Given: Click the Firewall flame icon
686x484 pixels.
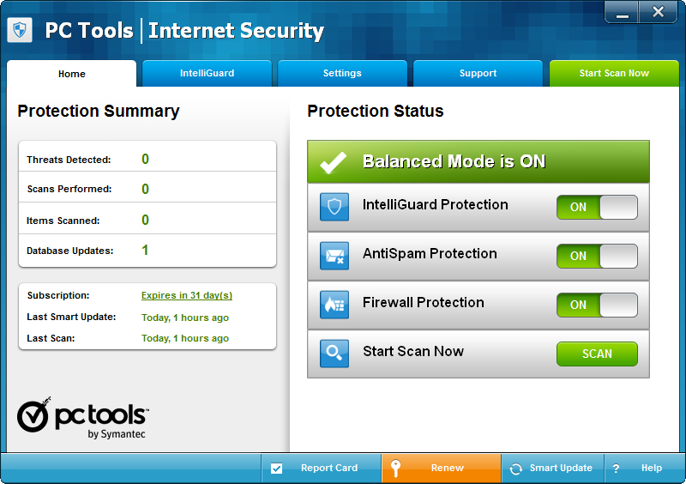Looking at the screenshot, I should [x=334, y=305].
